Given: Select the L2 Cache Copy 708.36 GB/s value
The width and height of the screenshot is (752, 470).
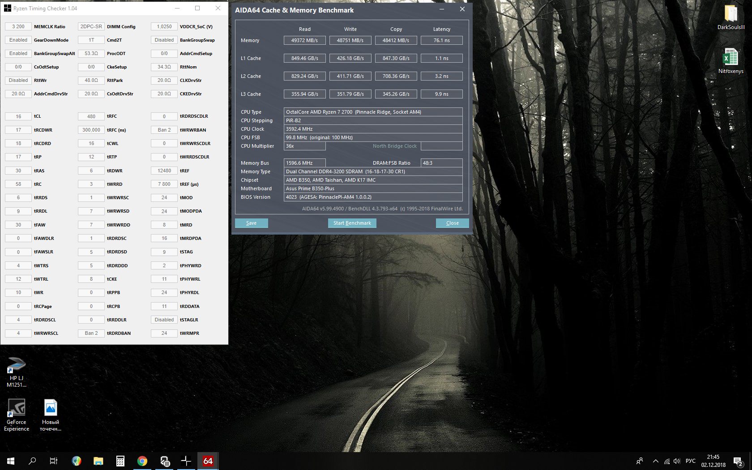Looking at the screenshot, I should click(x=396, y=76).
